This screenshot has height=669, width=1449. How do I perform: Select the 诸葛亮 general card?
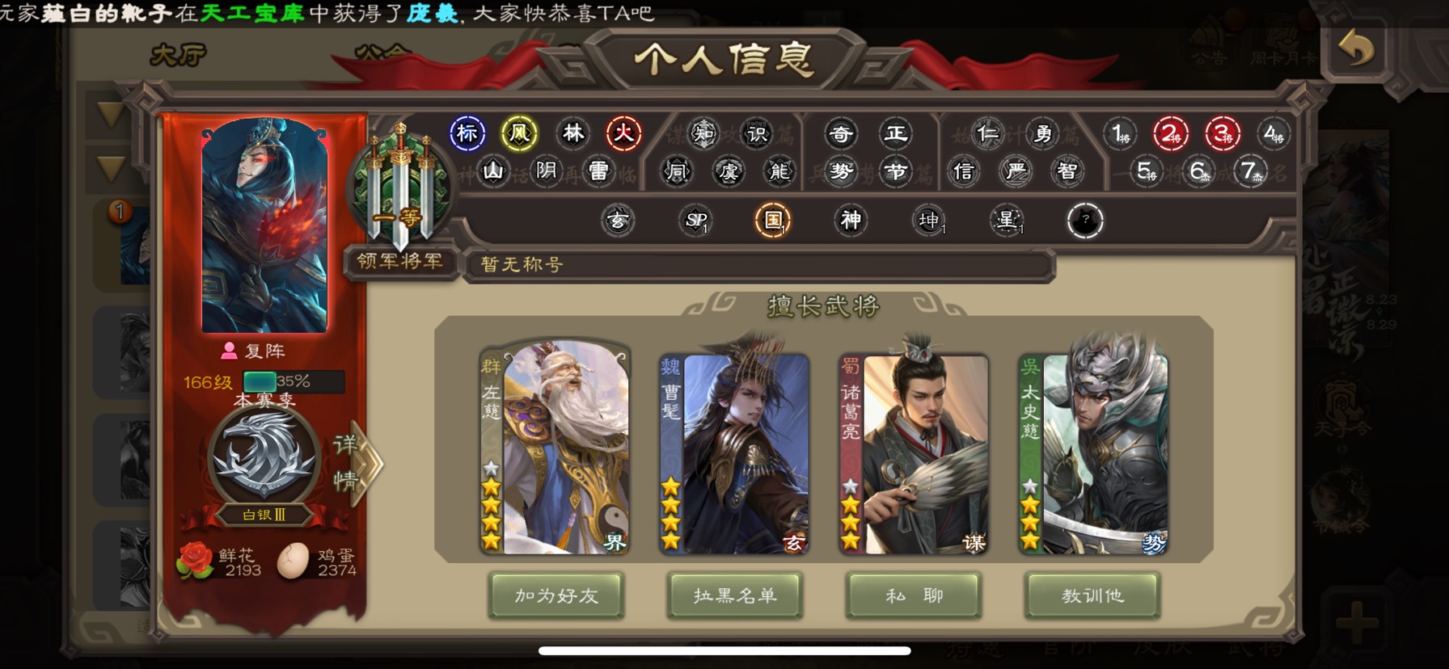(x=915, y=454)
